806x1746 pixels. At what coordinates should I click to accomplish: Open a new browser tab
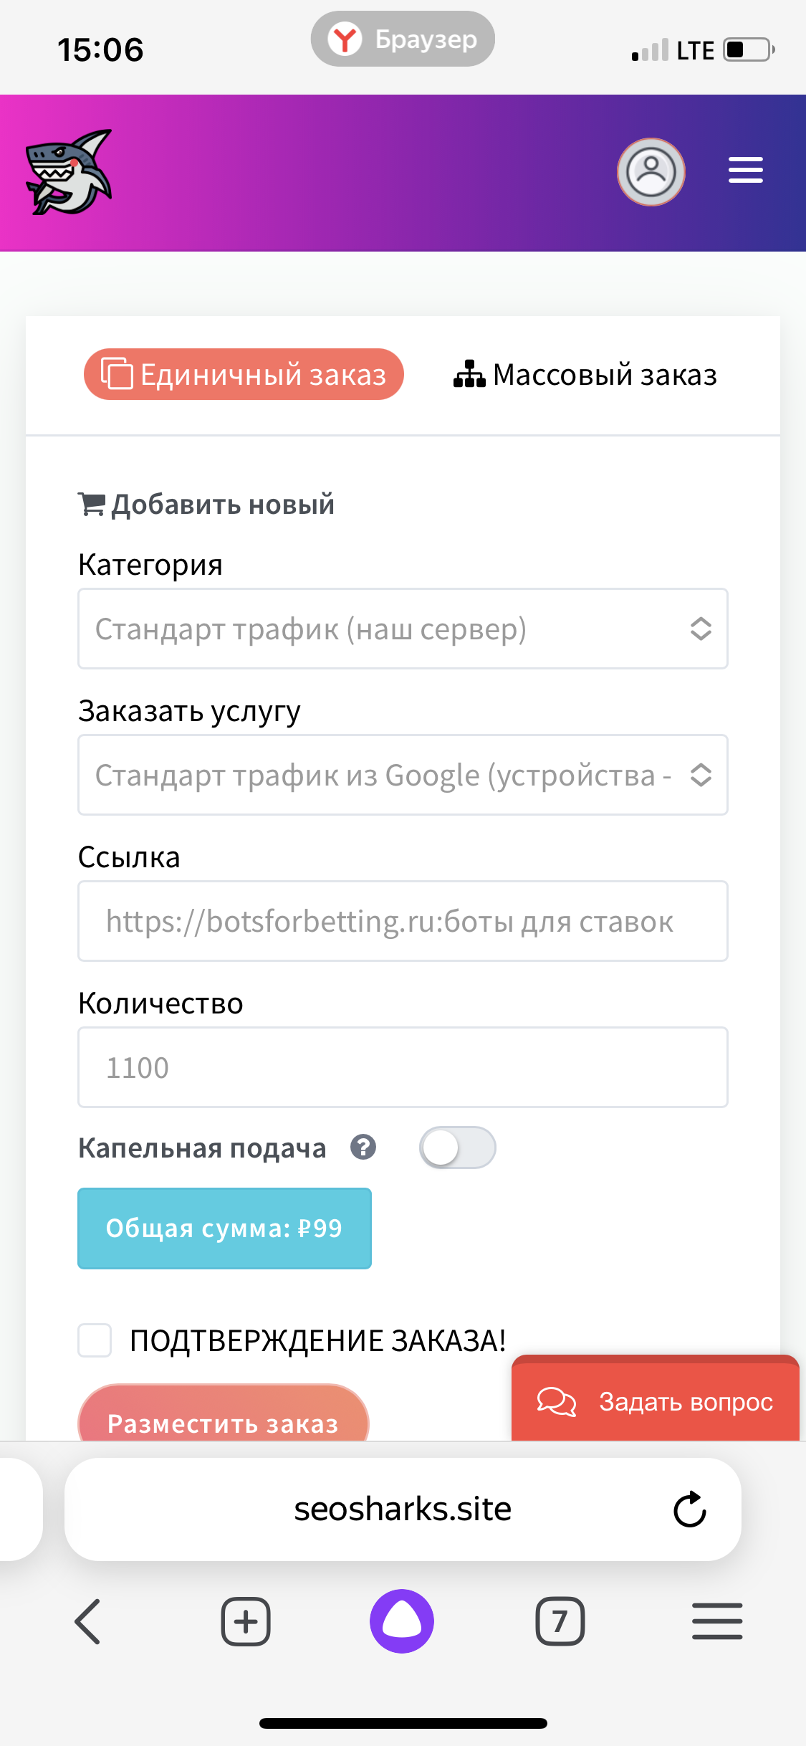245,1621
